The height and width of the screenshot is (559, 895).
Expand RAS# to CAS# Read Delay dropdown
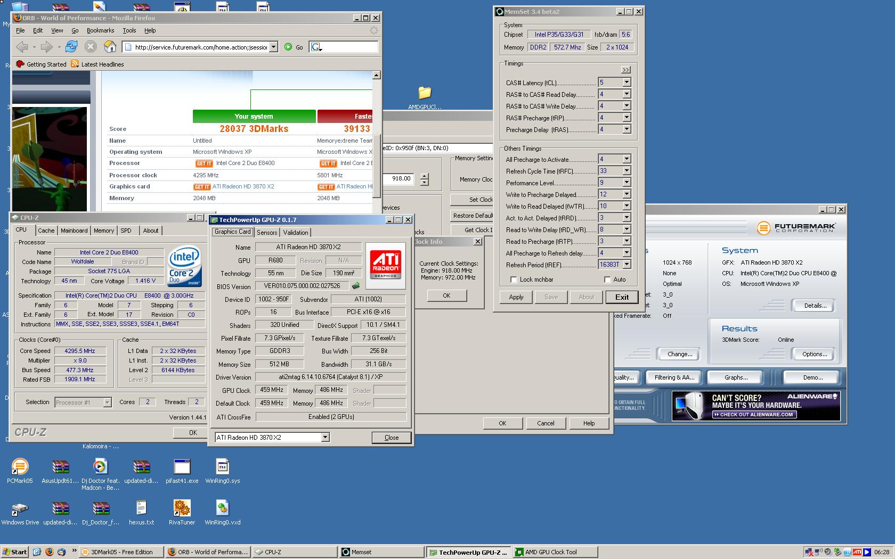point(626,94)
